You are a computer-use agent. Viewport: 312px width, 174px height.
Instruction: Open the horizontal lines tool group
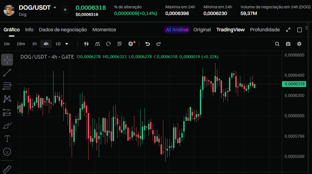(7, 86)
